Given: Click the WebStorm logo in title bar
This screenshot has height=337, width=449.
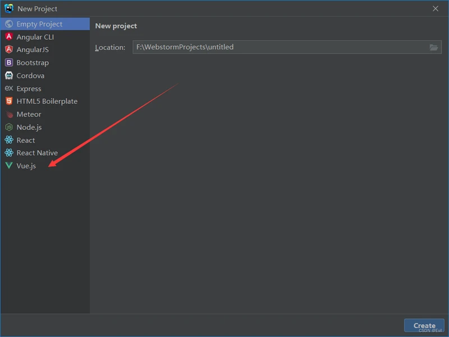Looking at the screenshot, I should [x=9, y=8].
